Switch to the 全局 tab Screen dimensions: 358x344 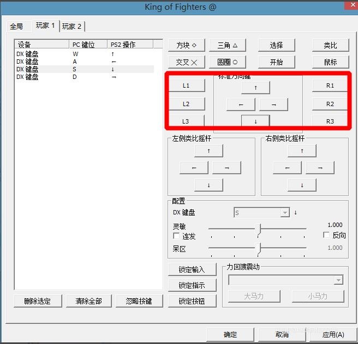pos(16,27)
